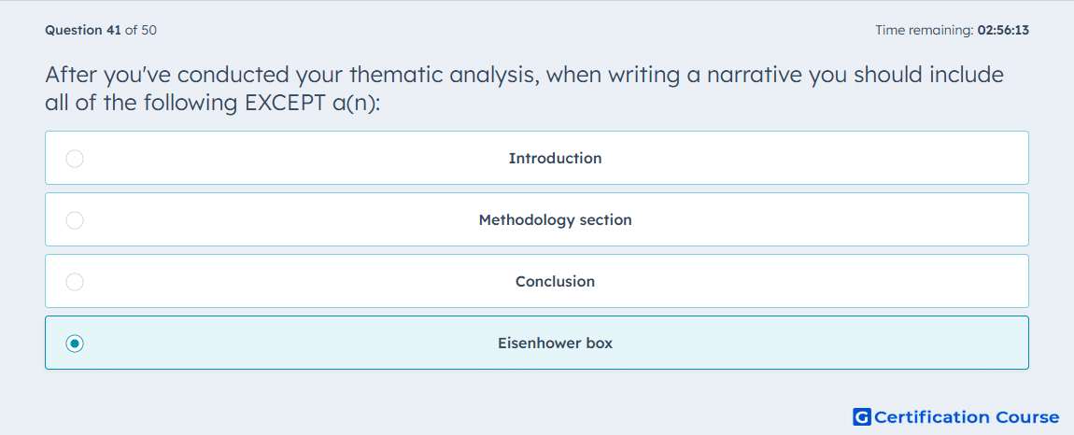Select the Methodology section radio button

(x=75, y=220)
